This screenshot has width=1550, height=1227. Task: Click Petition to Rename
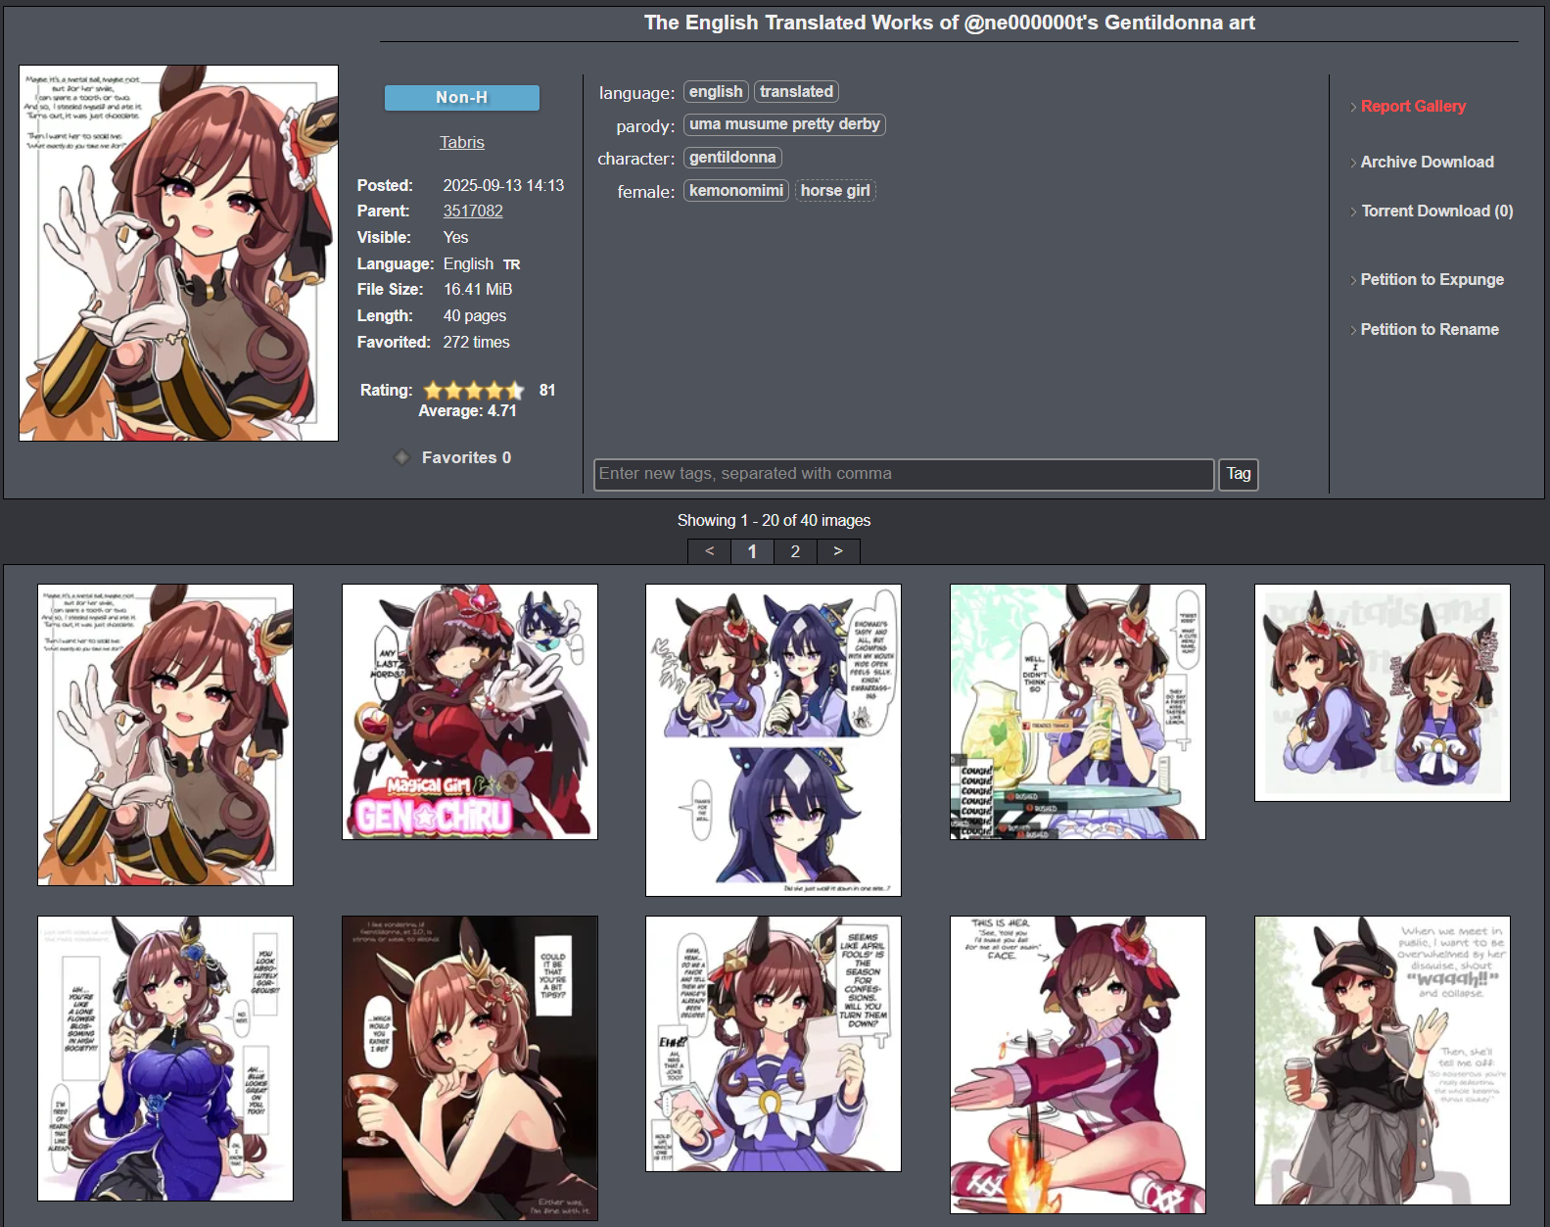(x=1430, y=329)
